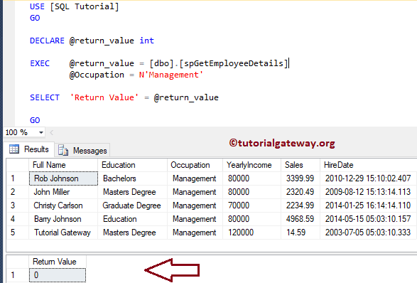Select the Sales column header
This screenshot has height=283, width=417.
[300, 165]
